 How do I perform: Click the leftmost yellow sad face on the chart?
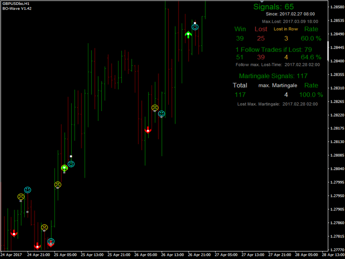tap(21, 196)
